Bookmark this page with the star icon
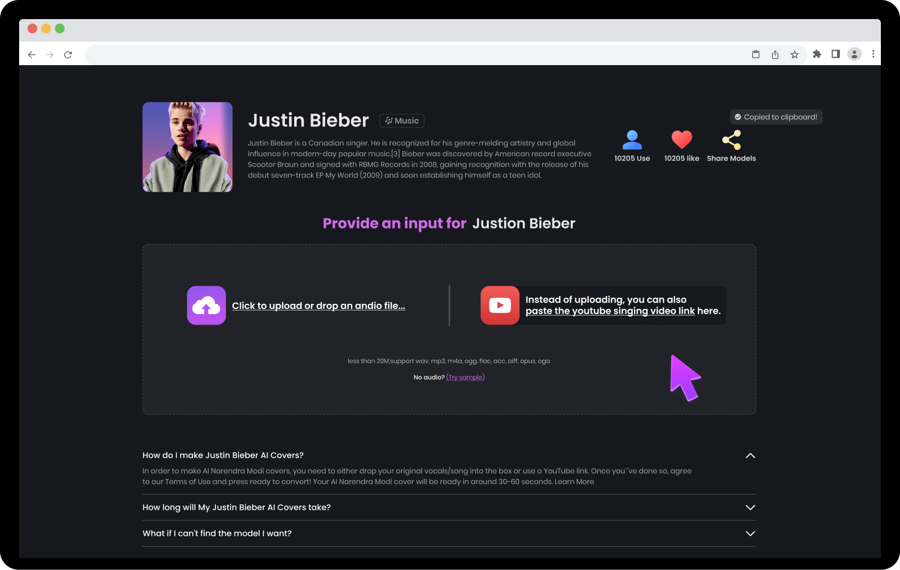Viewport: 900px width, 570px height. click(794, 54)
